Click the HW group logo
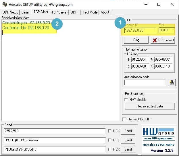This screenshot has height=156, width=179. click(158, 132)
